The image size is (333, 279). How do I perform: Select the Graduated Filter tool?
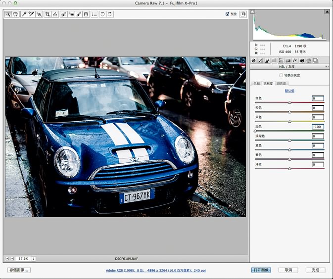86,14
